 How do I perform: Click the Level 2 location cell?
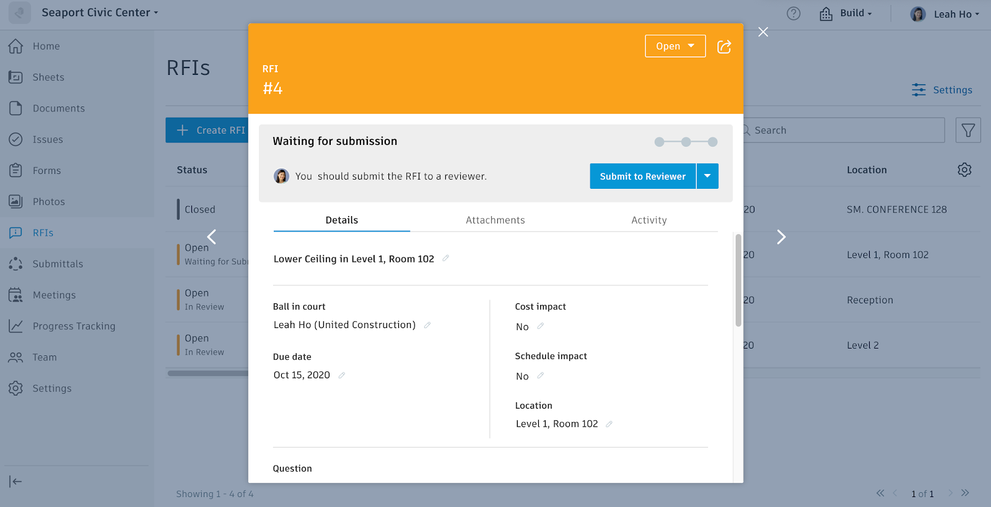pos(862,345)
